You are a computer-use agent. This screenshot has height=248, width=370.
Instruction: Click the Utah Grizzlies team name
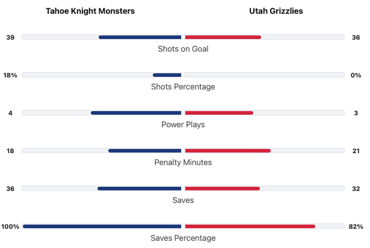point(276,11)
